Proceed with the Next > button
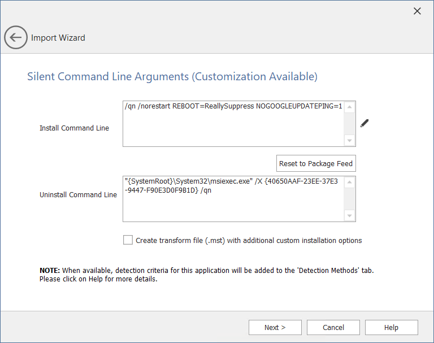This screenshot has height=343, width=434. (275, 327)
